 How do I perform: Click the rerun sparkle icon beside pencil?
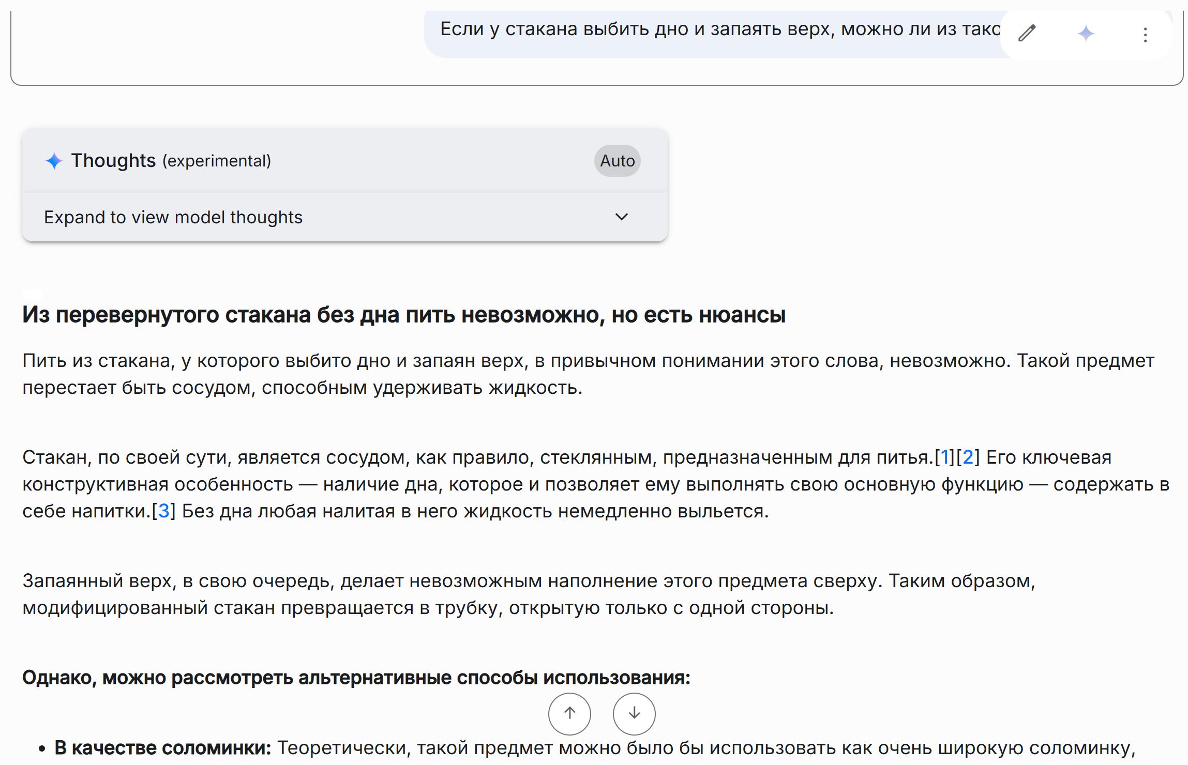pos(1086,34)
